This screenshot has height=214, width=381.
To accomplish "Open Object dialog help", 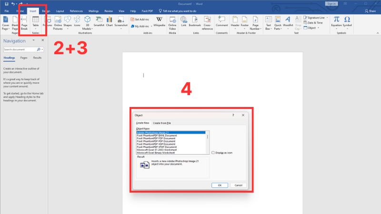I will click(x=233, y=115).
